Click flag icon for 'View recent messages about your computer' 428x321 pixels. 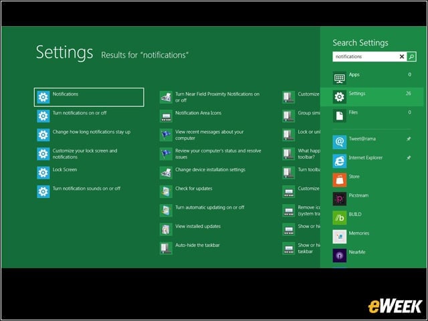[166, 135]
